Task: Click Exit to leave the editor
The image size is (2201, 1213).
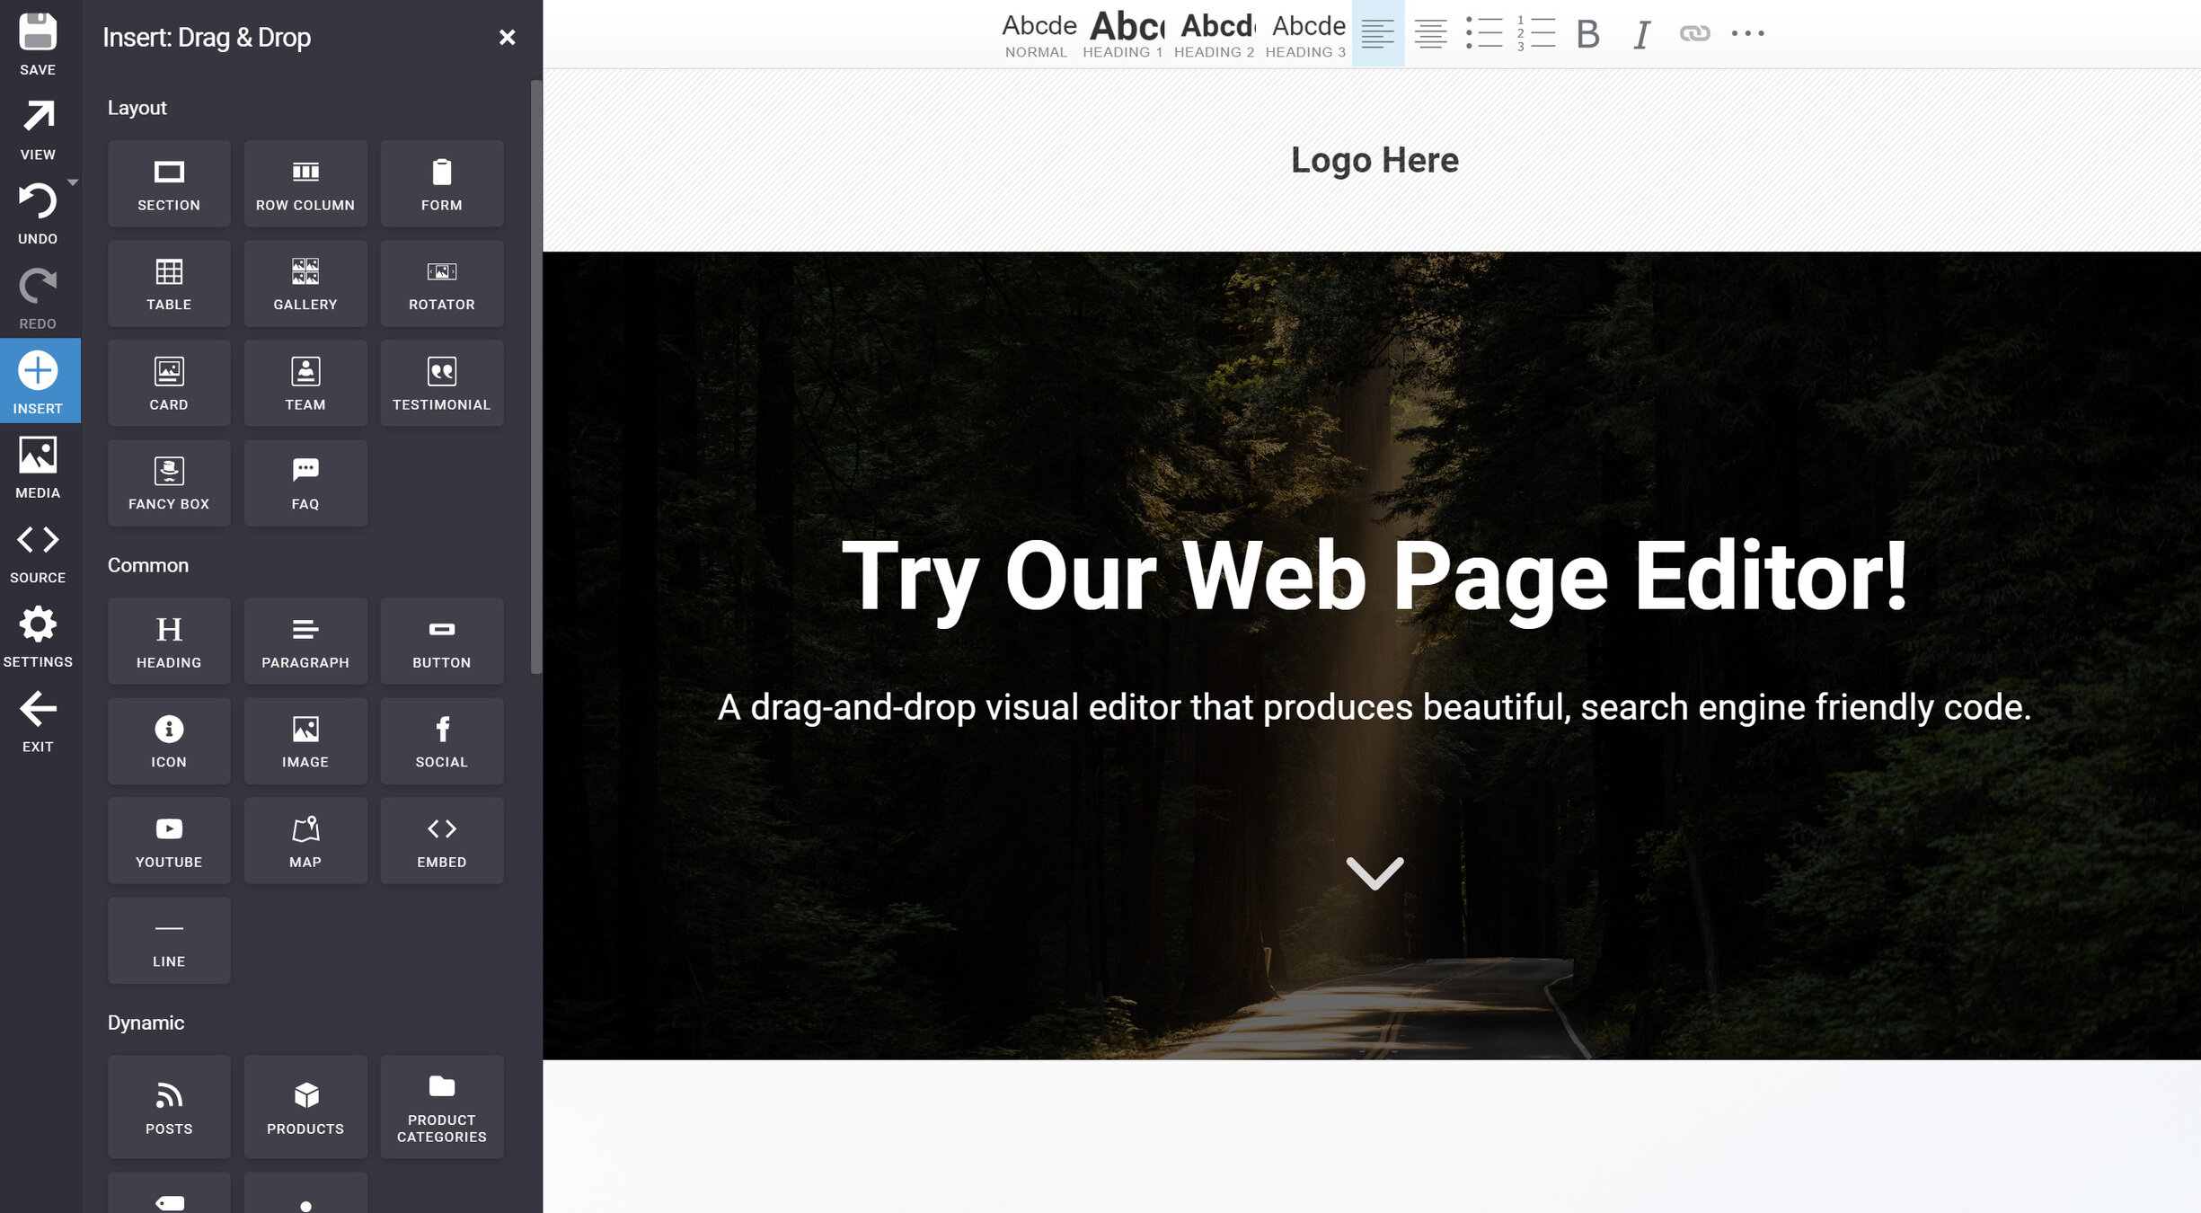Action: 38,721
